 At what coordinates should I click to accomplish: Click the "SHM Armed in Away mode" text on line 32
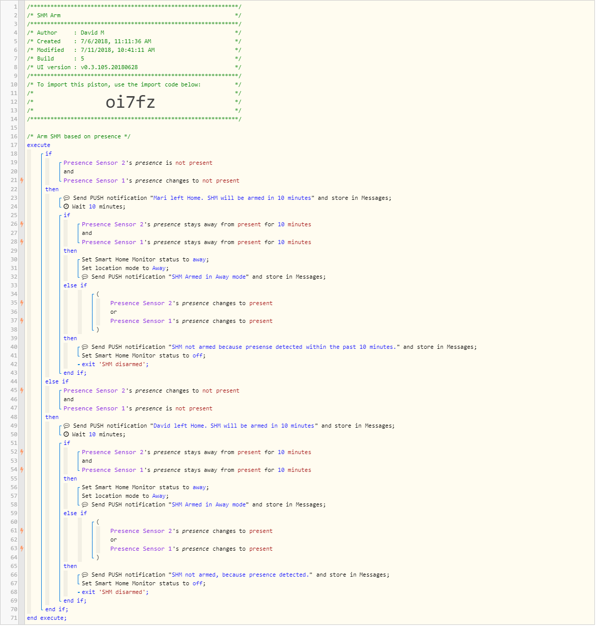point(208,277)
